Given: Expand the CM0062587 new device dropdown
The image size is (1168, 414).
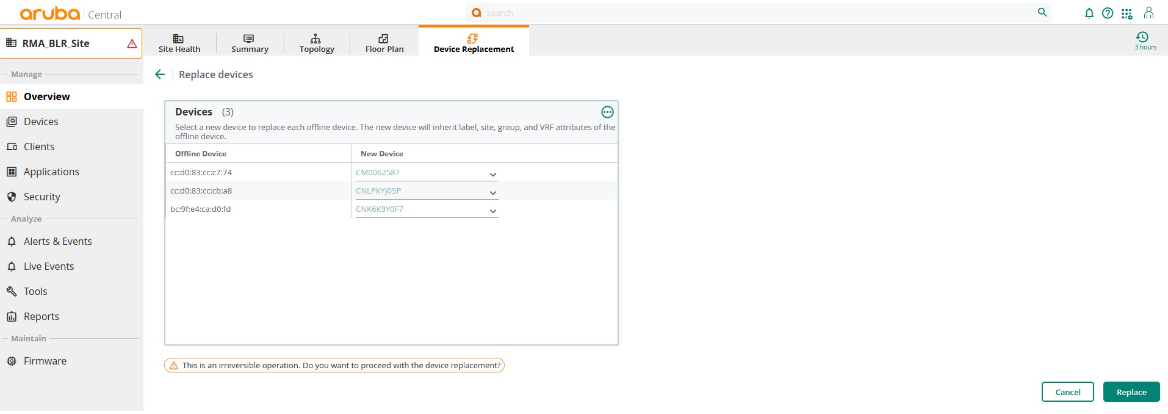Looking at the screenshot, I should coord(492,175).
